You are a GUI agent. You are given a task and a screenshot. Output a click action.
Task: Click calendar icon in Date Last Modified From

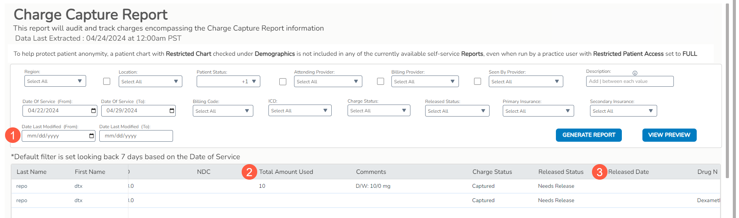92,136
